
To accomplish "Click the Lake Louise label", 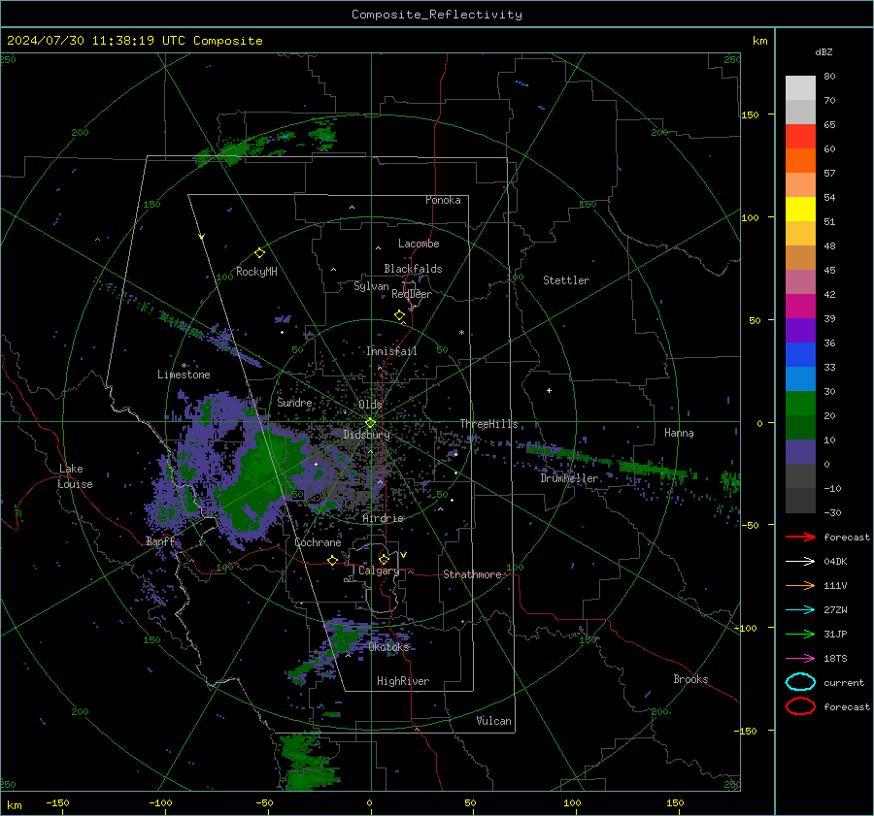I will click(x=75, y=476).
